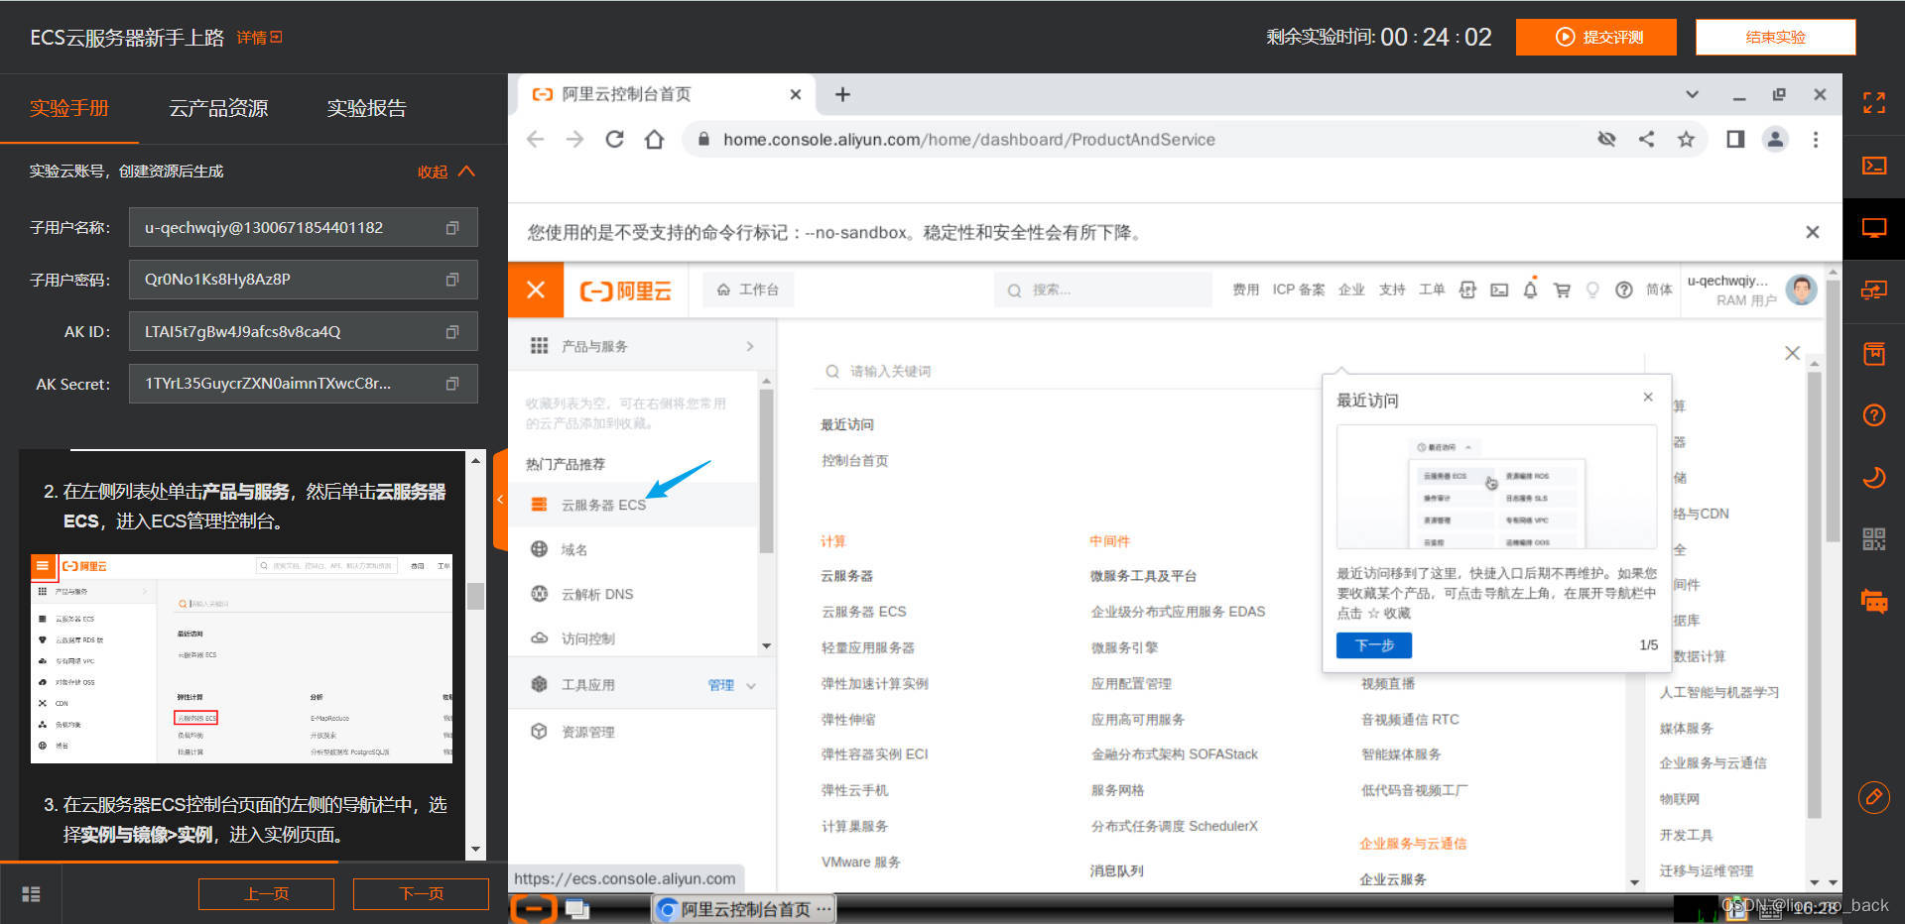The height and width of the screenshot is (924, 1905).
Task: Open 资源管理 in sidebar
Action: point(588,732)
